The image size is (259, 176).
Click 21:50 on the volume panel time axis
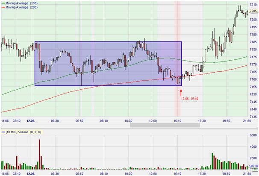pos(247,174)
